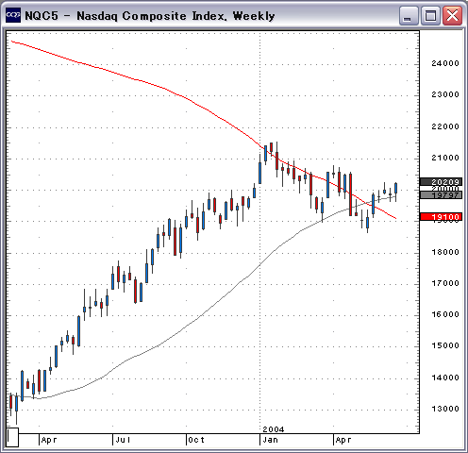Click the Jul label on time axis
The image size is (468, 453).
coord(123,440)
